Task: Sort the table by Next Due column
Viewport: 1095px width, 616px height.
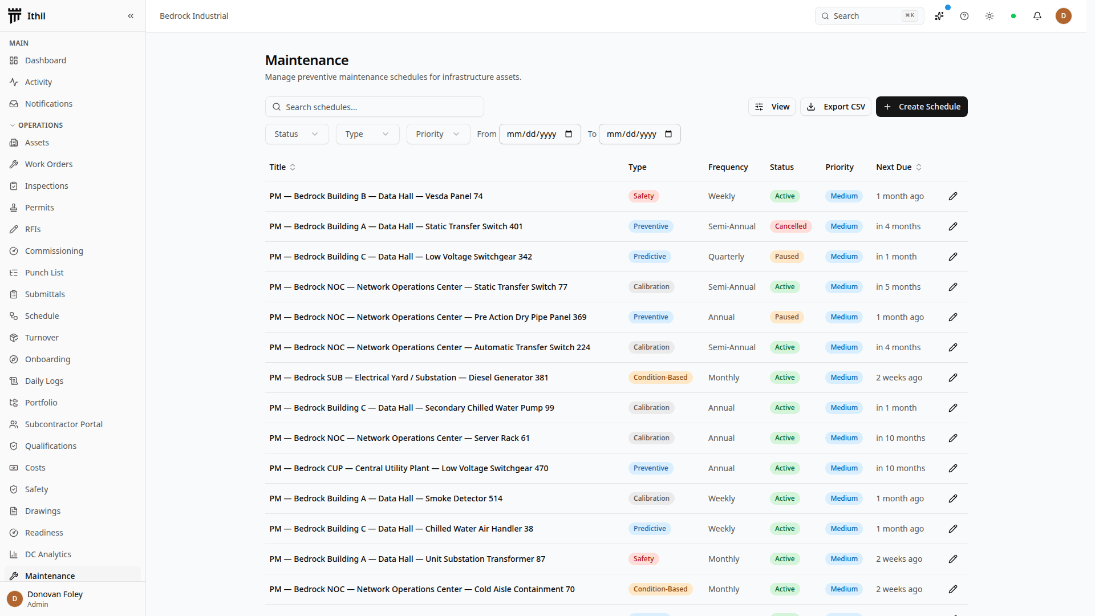Action: pos(899,167)
